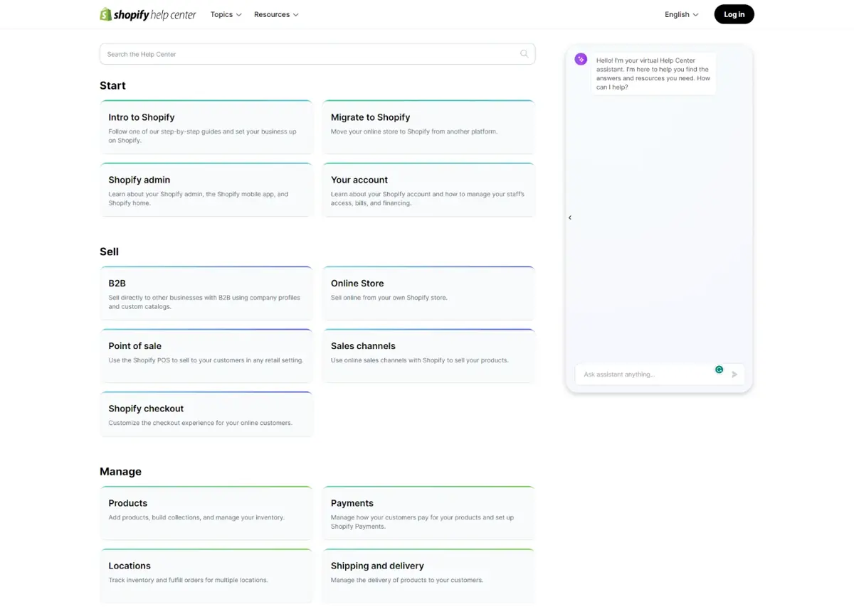Open the Payments card

coord(428,513)
